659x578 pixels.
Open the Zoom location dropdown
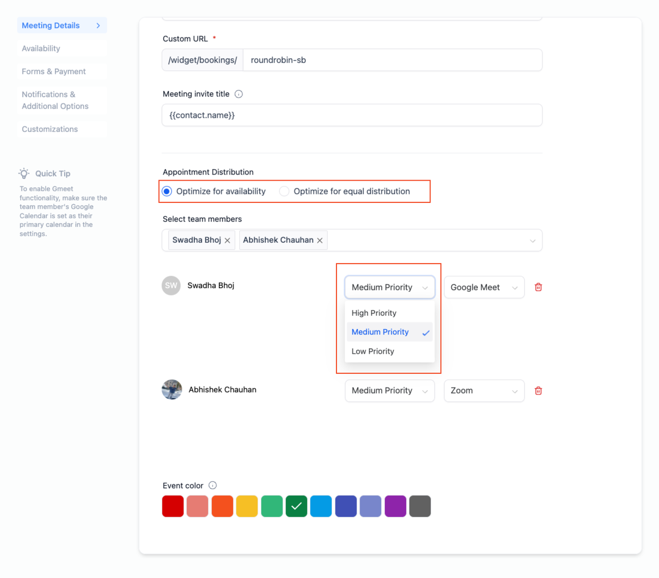point(484,391)
